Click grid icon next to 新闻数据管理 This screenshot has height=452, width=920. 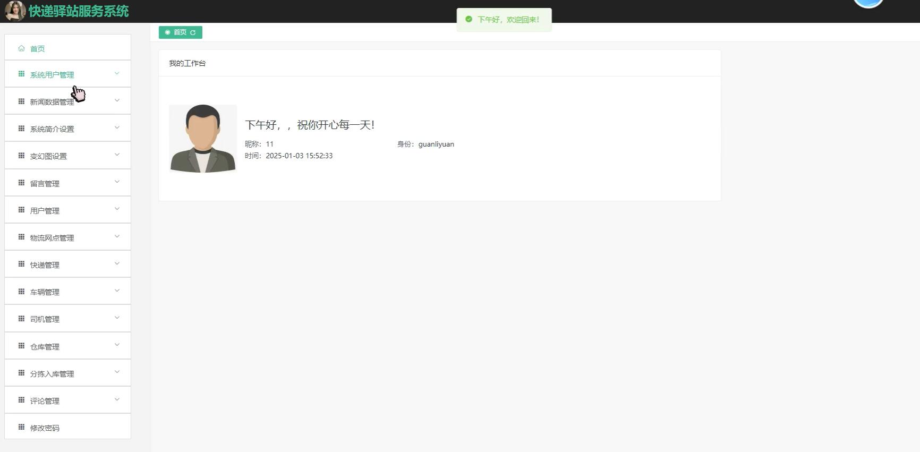21,101
